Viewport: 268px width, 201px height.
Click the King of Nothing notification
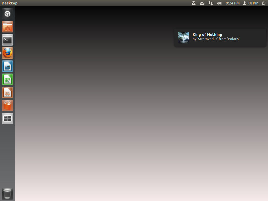[x=220, y=38]
